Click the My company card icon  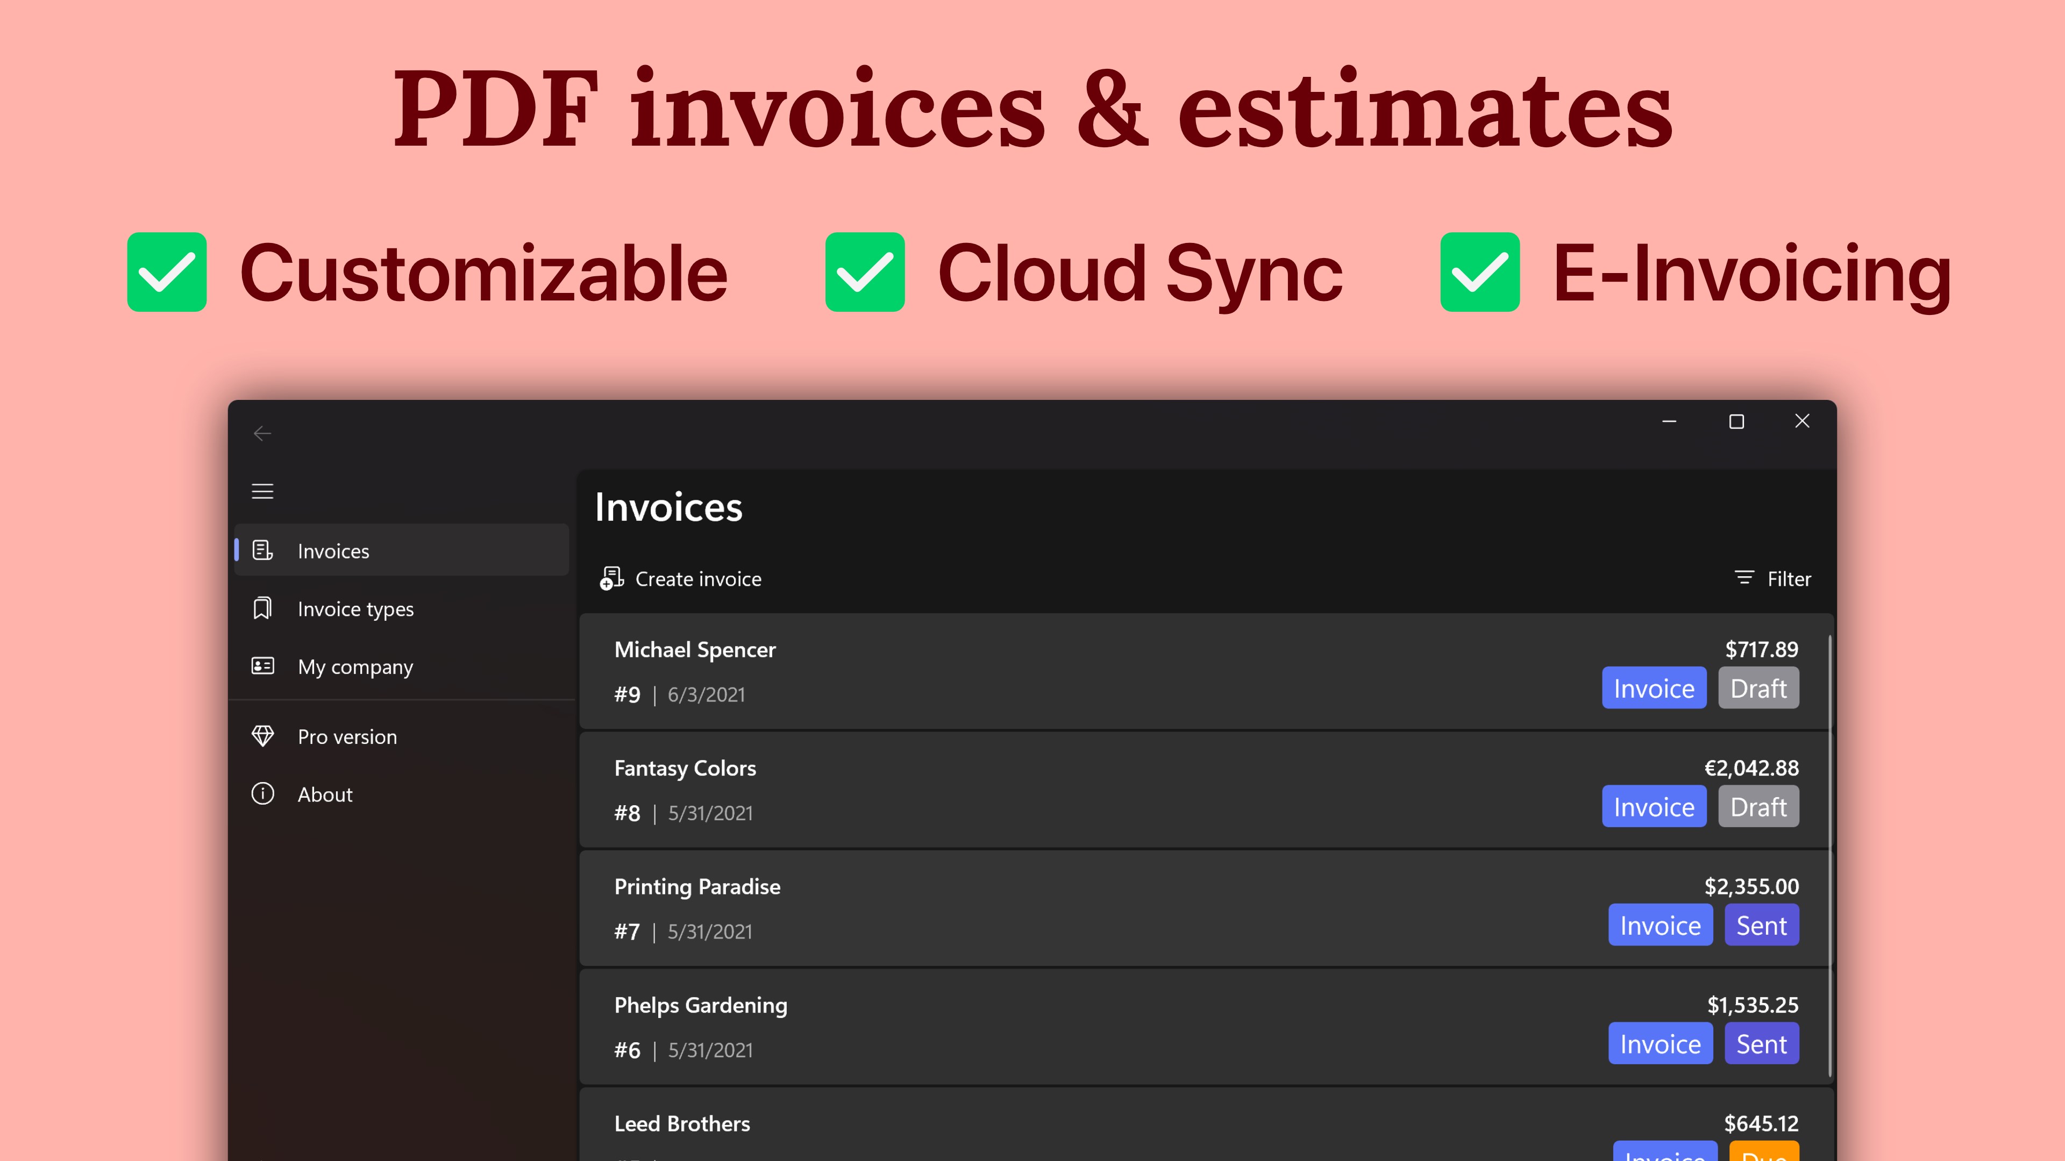(x=262, y=666)
